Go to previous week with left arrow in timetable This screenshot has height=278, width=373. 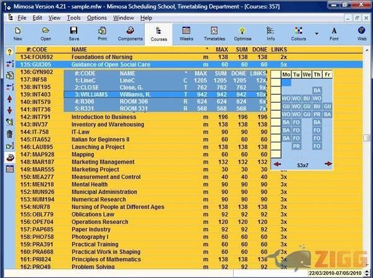pos(277,164)
